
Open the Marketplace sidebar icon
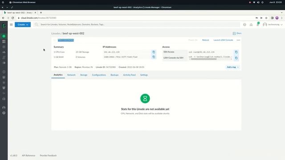pos(4,99)
